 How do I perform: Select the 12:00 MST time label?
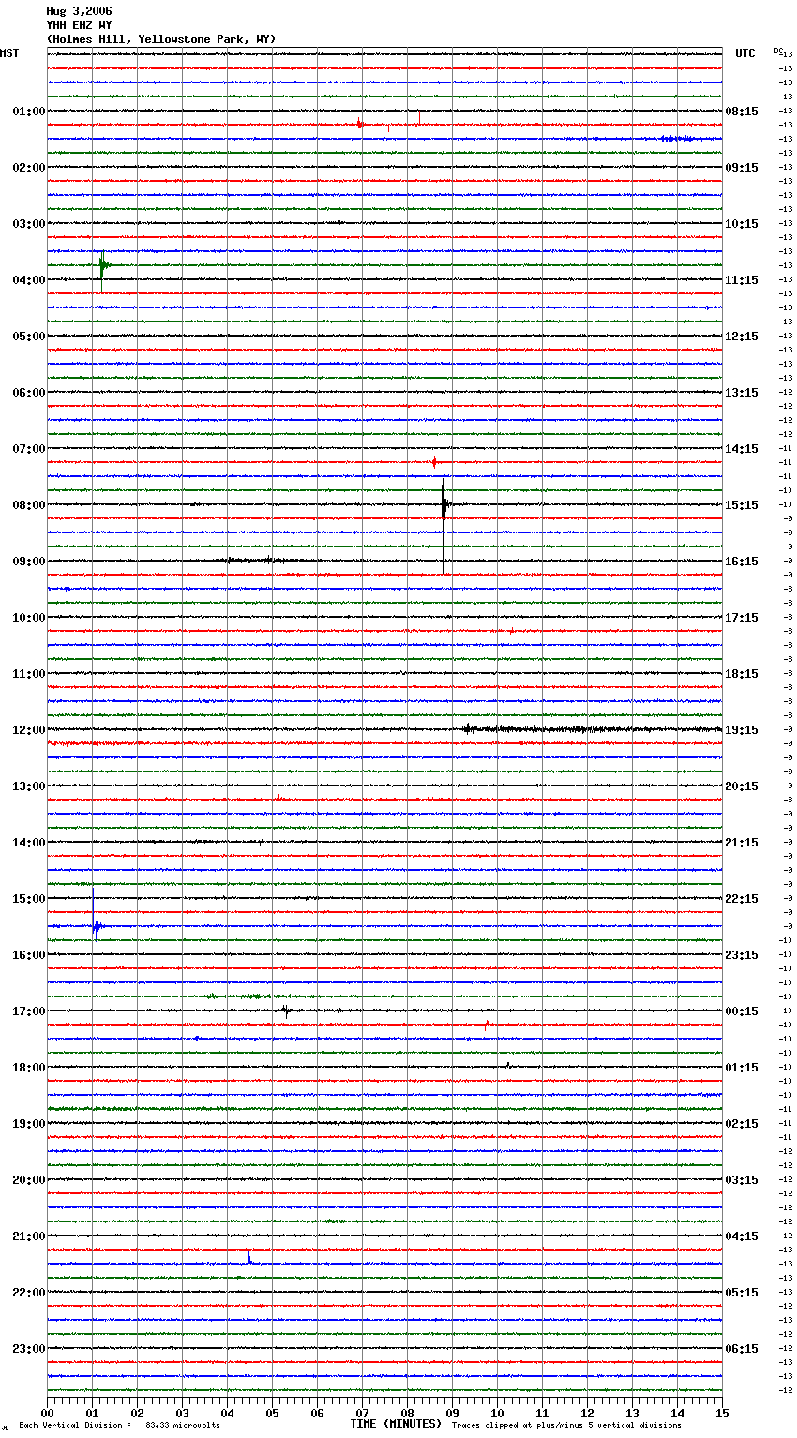[x=28, y=730]
